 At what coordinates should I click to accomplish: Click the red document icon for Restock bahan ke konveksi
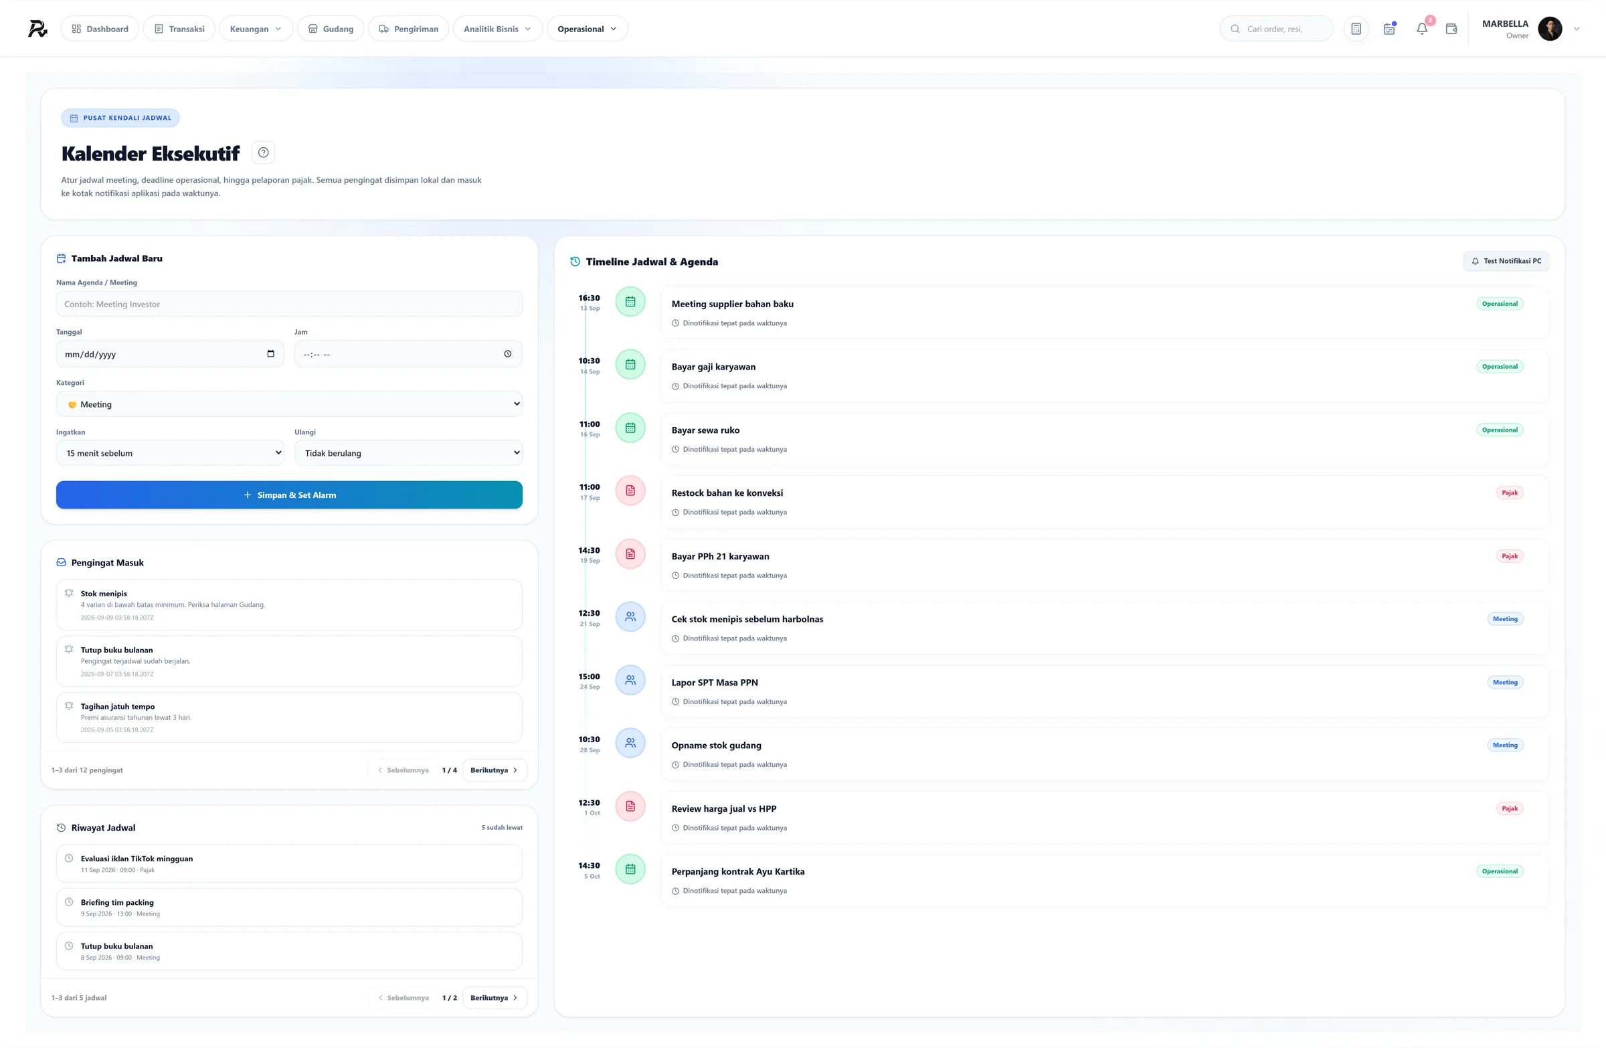click(x=630, y=491)
